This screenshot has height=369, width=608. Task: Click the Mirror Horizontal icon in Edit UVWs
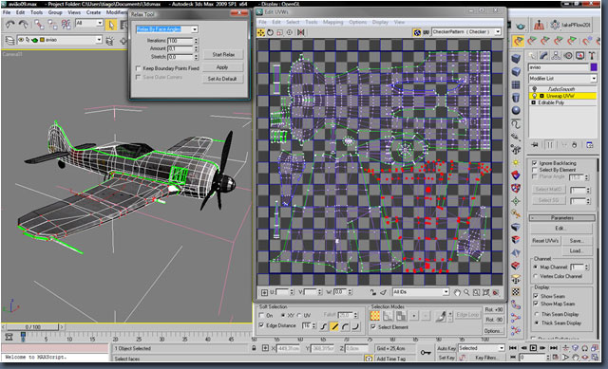[301, 32]
